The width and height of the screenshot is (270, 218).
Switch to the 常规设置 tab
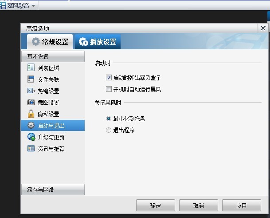coord(50,42)
